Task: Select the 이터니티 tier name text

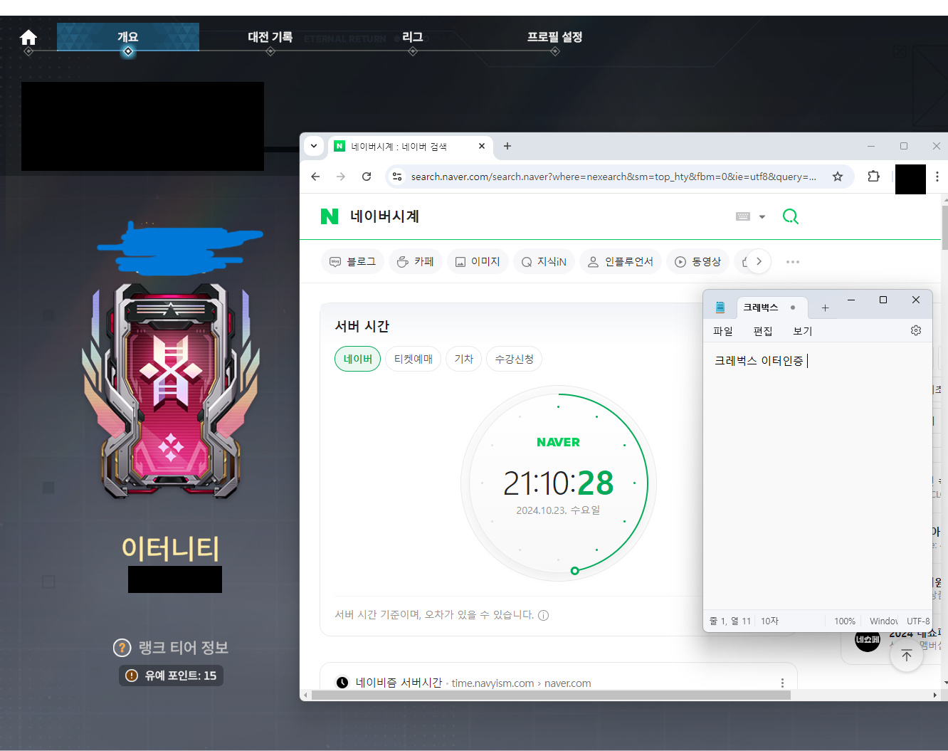Action: pos(171,548)
